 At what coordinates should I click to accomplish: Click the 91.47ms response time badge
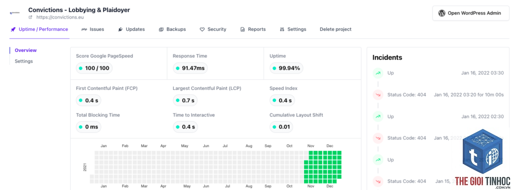(x=190, y=68)
